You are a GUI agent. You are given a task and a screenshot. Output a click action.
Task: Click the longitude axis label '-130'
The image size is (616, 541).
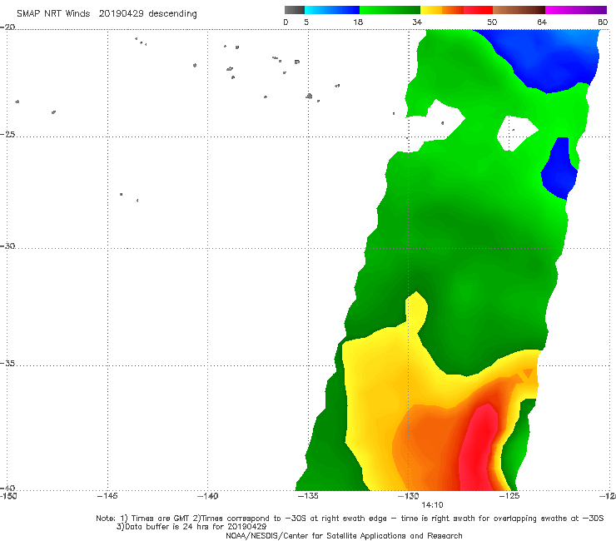409,496
